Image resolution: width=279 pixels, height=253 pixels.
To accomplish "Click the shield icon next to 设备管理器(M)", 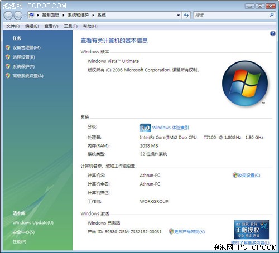I will point(8,47).
